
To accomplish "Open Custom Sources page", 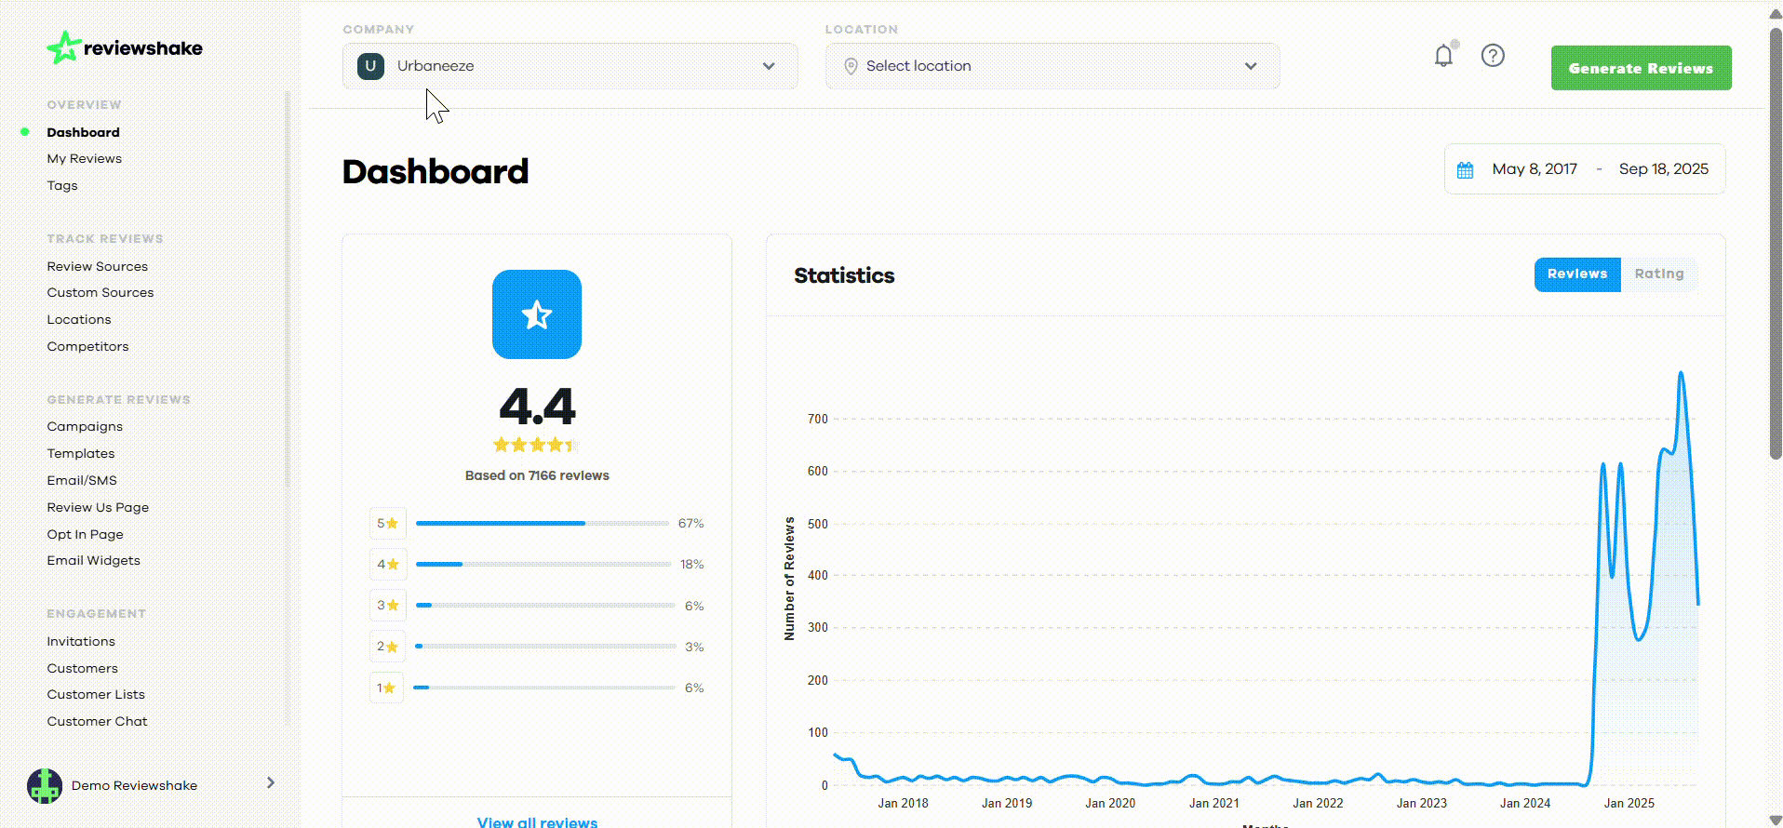I will tap(101, 292).
